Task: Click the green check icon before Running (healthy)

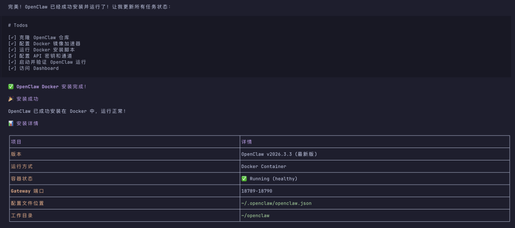Action: (244, 179)
